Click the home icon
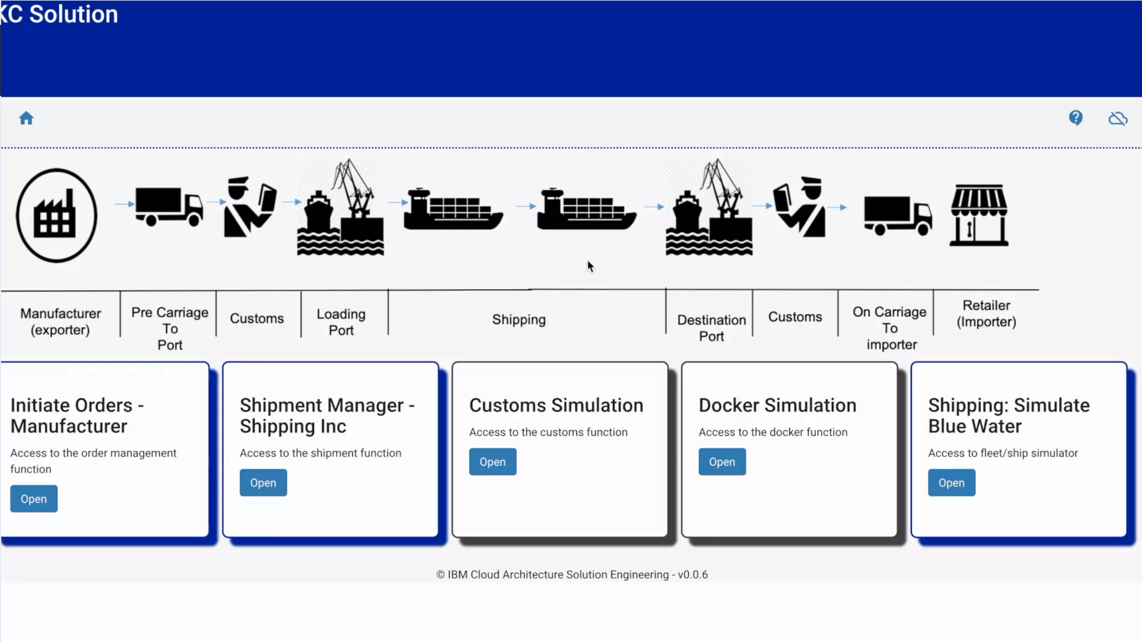Screen dimensions: 1142x642 tap(26, 118)
